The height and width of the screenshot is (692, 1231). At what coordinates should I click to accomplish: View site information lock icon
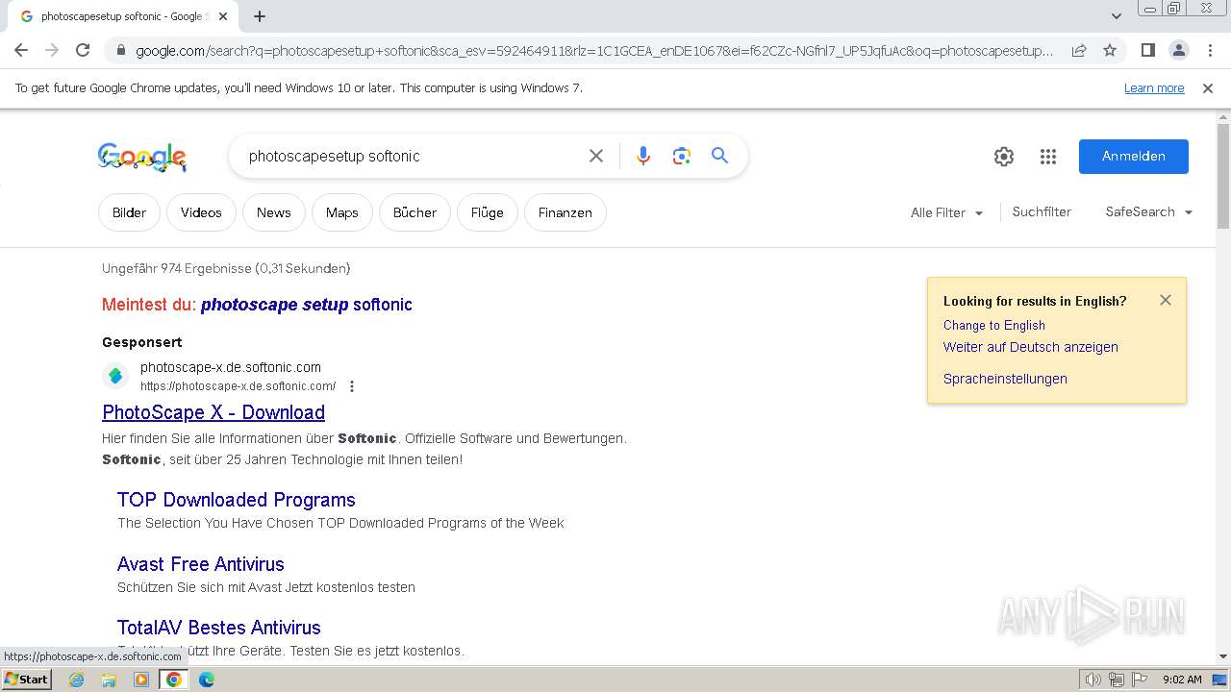(x=121, y=51)
